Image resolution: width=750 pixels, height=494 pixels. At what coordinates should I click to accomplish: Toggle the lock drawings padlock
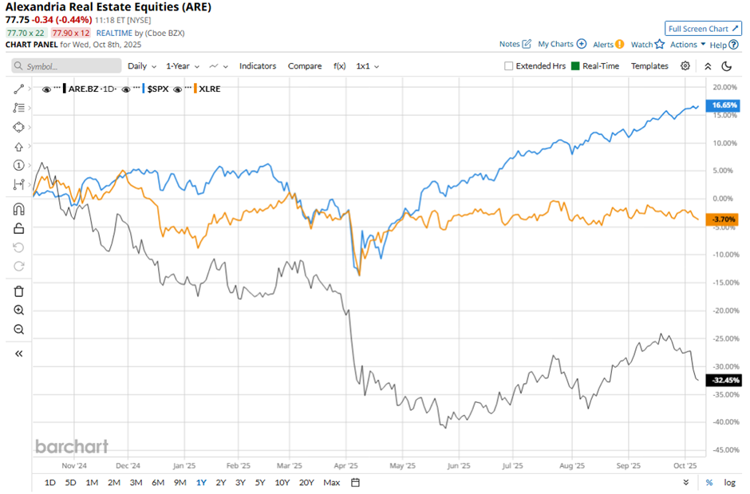[18, 228]
